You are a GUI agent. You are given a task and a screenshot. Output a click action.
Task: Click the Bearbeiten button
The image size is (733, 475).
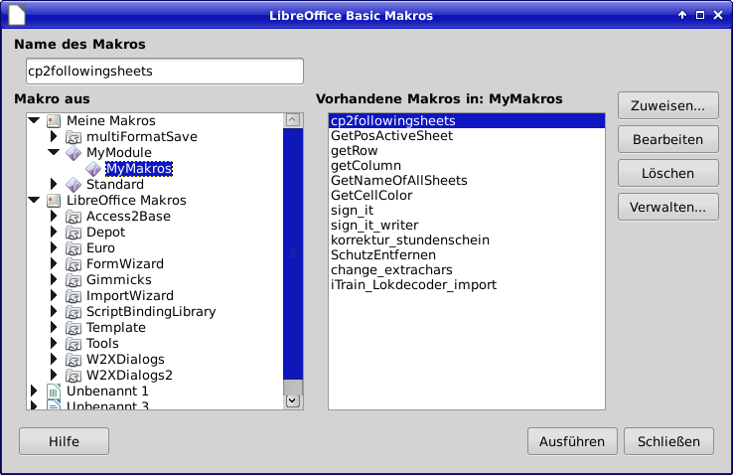point(667,139)
